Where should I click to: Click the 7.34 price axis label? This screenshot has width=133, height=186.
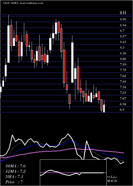[x=123, y=87]
